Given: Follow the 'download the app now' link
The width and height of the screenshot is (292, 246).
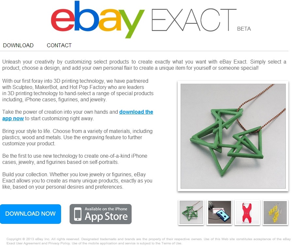Looking at the screenshot, I should [78, 115].
